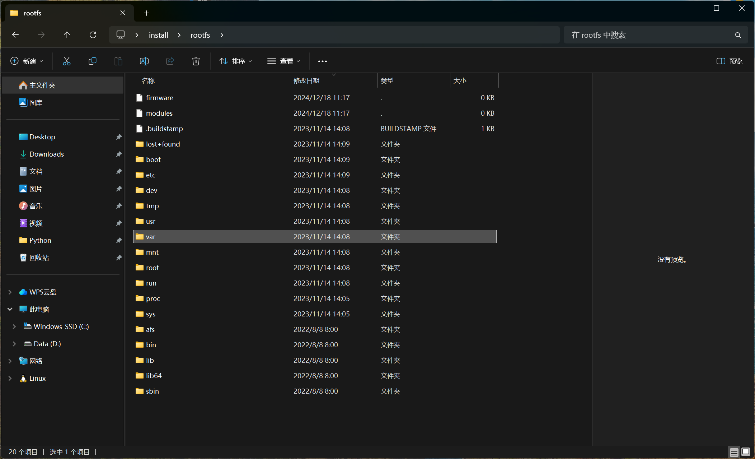Click the Copy icon in toolbar
Image resolution: width=755 pixels, height=459 pixels.
(x=93, y=61)
